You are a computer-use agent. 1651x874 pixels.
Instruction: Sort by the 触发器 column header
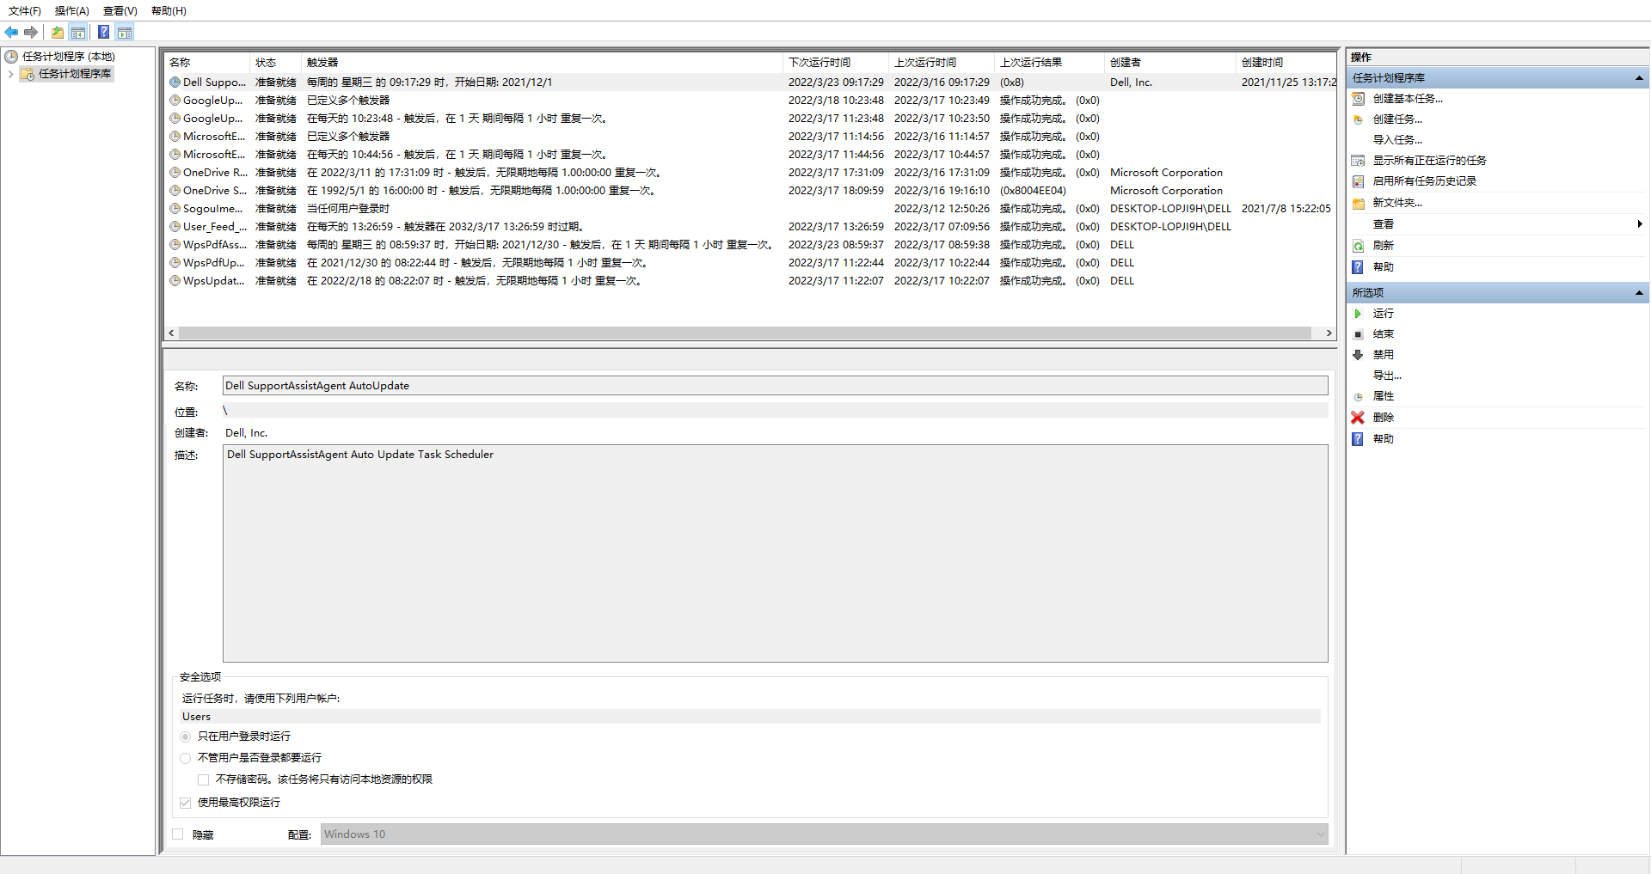(542, 63)
